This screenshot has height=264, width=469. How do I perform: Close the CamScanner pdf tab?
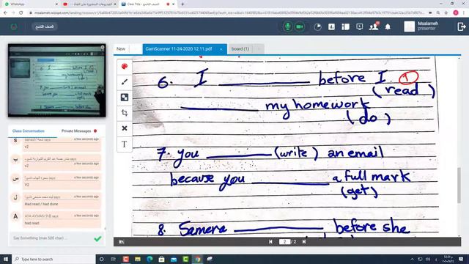[x=221, y=49]
